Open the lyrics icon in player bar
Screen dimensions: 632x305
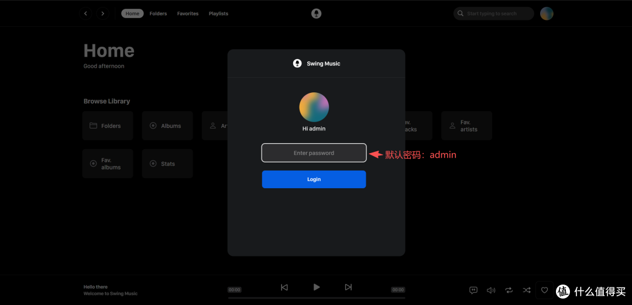(473, 290)
